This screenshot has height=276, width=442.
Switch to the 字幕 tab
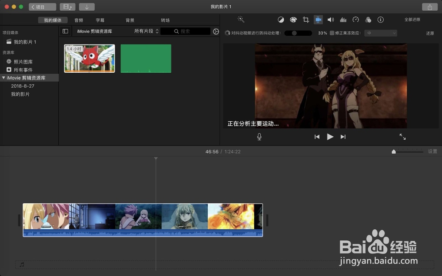pyautogui.click(x=100, y=20)
